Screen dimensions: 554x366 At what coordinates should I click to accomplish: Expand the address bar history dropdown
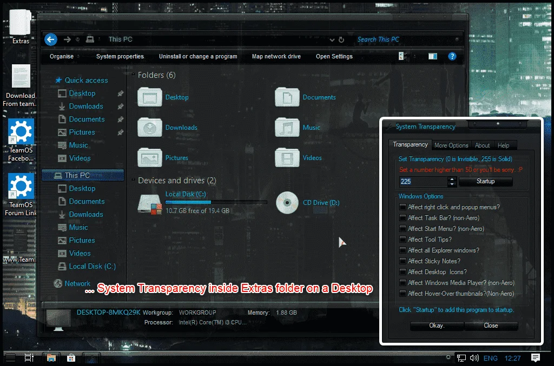pos(332,40)
